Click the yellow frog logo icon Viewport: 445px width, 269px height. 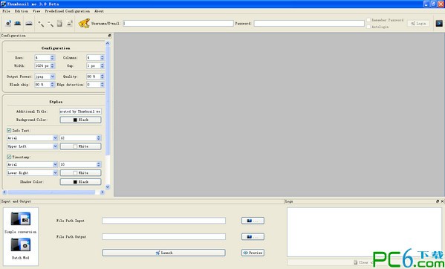[x=84, y=23]
